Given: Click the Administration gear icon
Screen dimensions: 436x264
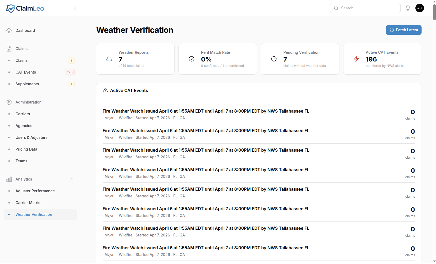Looking at the screenshot, I should point(9,102).
